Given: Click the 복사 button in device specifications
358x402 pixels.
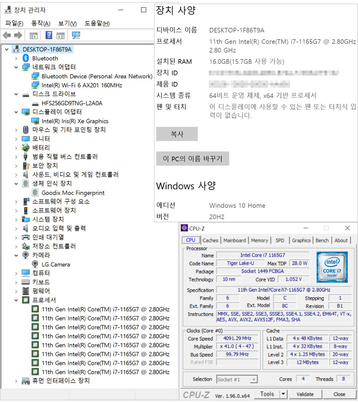Looking at the screenshot, I should pyautogui.click(x=177, y=134).
